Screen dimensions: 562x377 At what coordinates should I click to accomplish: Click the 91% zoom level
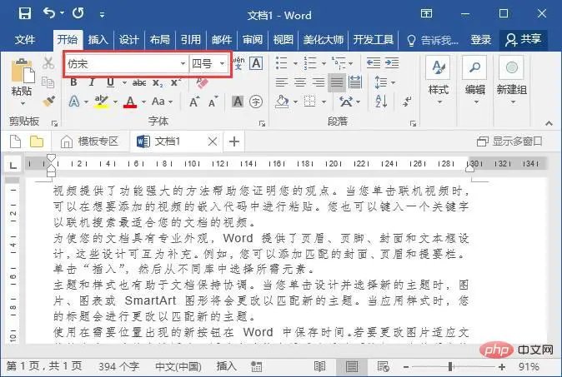tap(529, 367)
